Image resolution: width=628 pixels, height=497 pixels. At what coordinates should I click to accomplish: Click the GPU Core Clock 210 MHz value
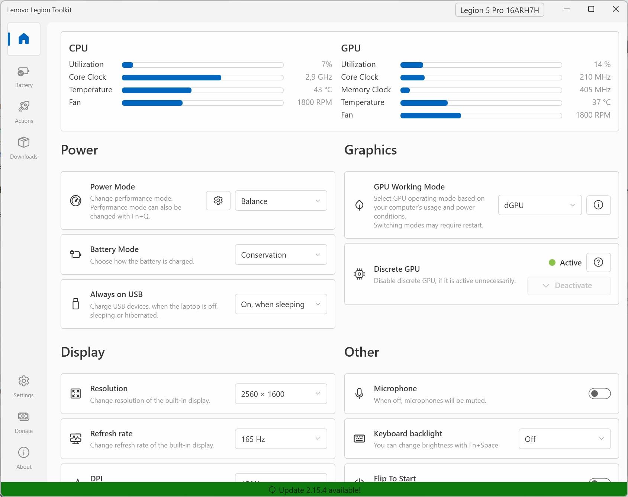click(x=595, y=77)
